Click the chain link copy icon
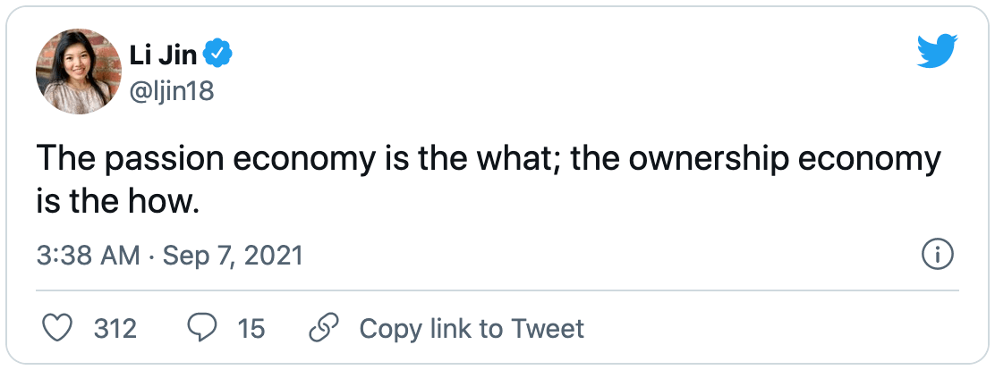Viewport: 995px width, 370px height. tap(321, 328)
